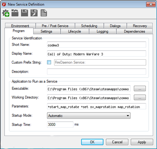Click the save floppy disk icon
The height and width of the screenshot is (149, 157).
pyautogui.click(x=25, y=13)
